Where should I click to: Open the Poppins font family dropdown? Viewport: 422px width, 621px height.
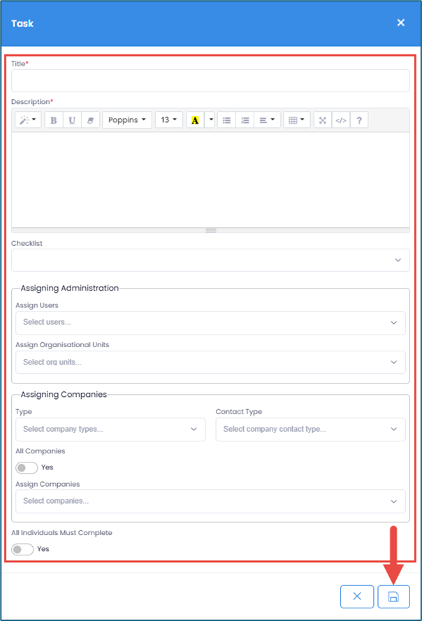(127, 120)
